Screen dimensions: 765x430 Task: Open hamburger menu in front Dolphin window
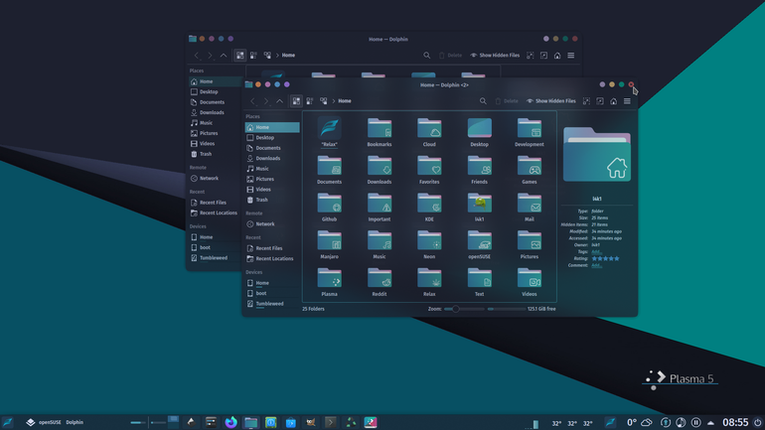(628, 101)
